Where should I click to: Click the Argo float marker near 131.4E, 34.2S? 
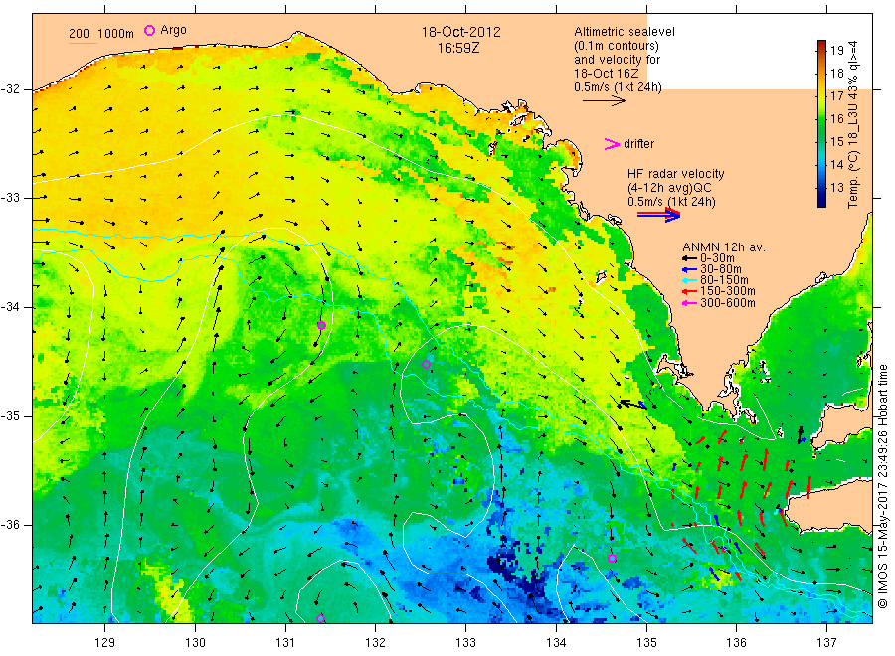click(x=321, y=326)
